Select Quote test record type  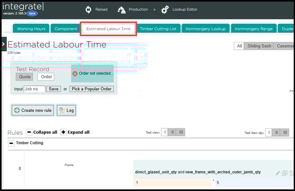click(24, 77)
